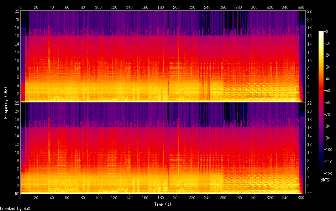Click the "Created by SoX" text

(x=15, y=209)
